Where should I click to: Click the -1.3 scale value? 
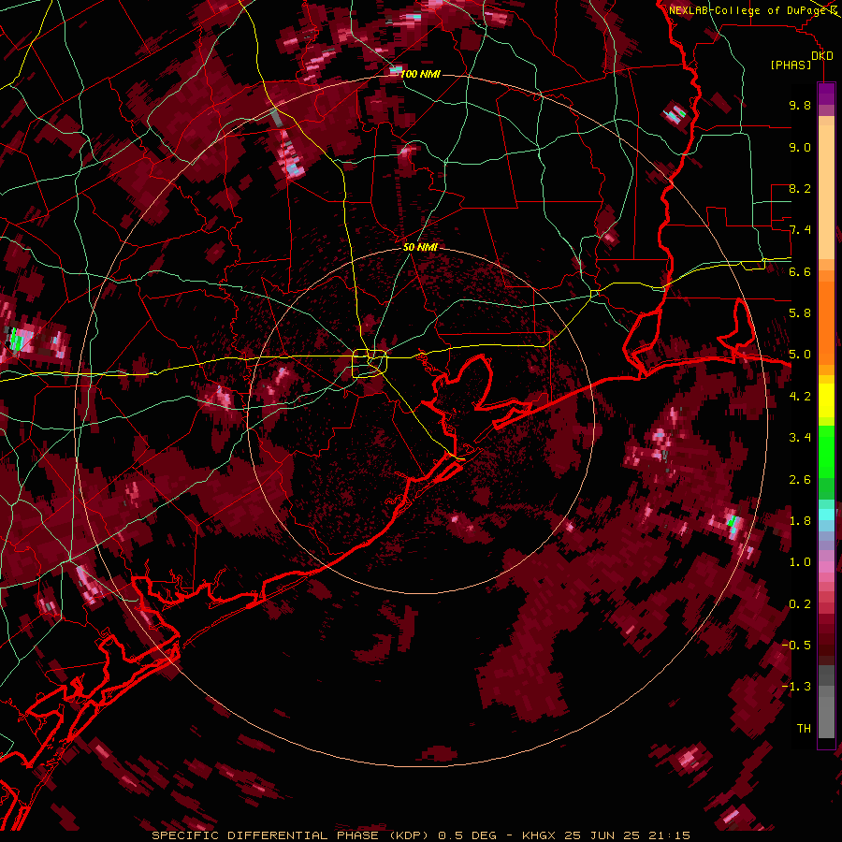point(796,687)
